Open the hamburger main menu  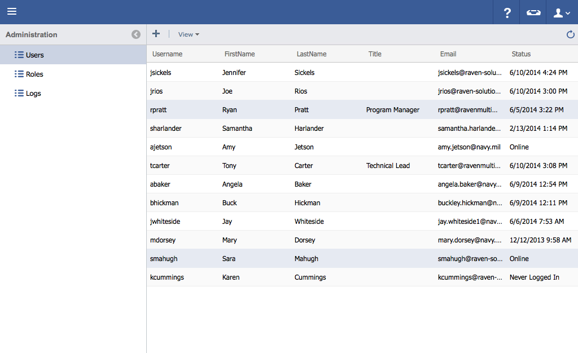tap(12, 12)
